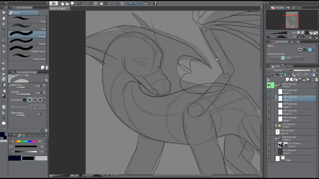319x179 pixels.
Task: Hide Layer 12 using its eye icon
Action: tap(269, 98)
